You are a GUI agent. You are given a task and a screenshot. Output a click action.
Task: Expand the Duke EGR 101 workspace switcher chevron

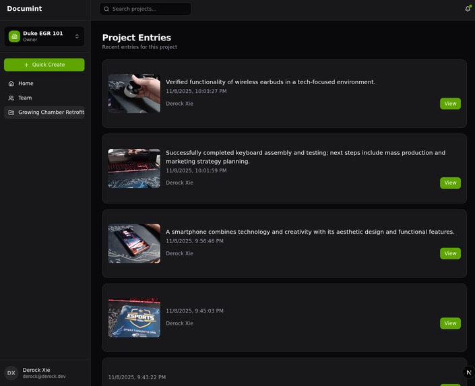77,36
